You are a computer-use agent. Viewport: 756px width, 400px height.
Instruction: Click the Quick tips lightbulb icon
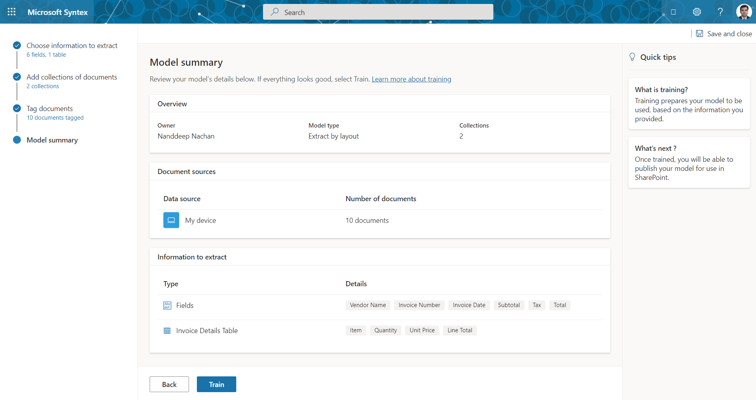pyautogui.click(x=632, y=57)
